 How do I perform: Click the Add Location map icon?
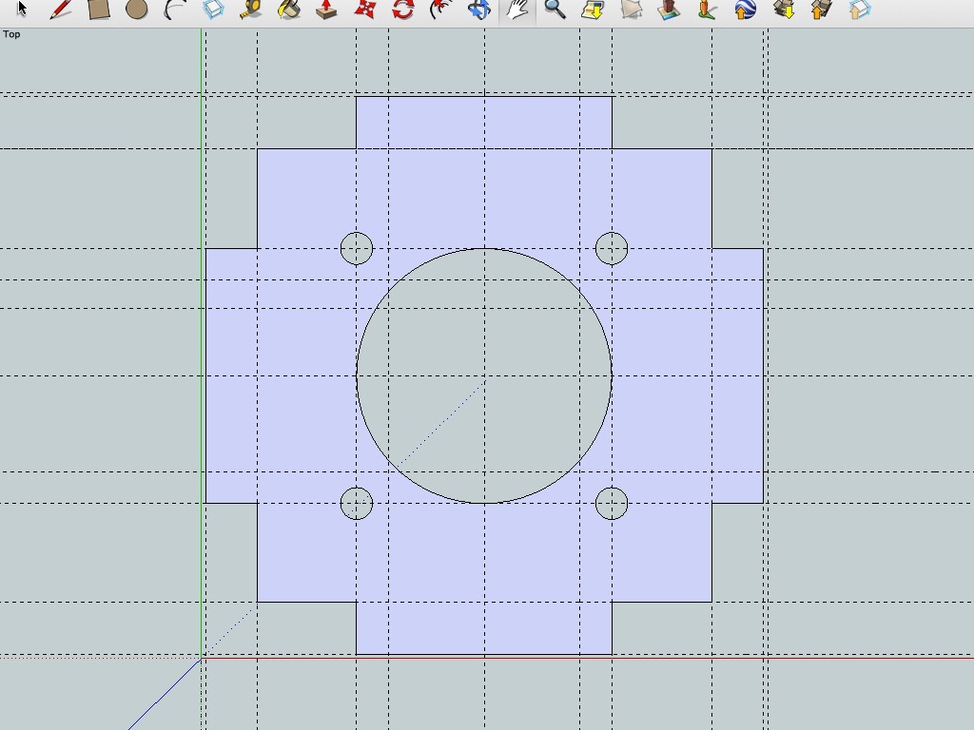click(594, 9)
